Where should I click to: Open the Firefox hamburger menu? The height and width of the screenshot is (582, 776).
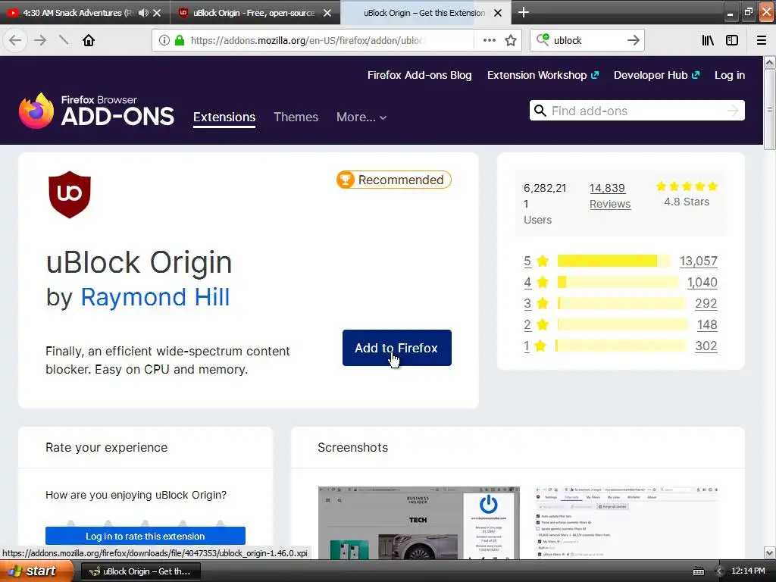[x=761, y=41]
